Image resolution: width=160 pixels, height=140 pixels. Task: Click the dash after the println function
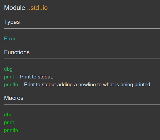(21, 85)
